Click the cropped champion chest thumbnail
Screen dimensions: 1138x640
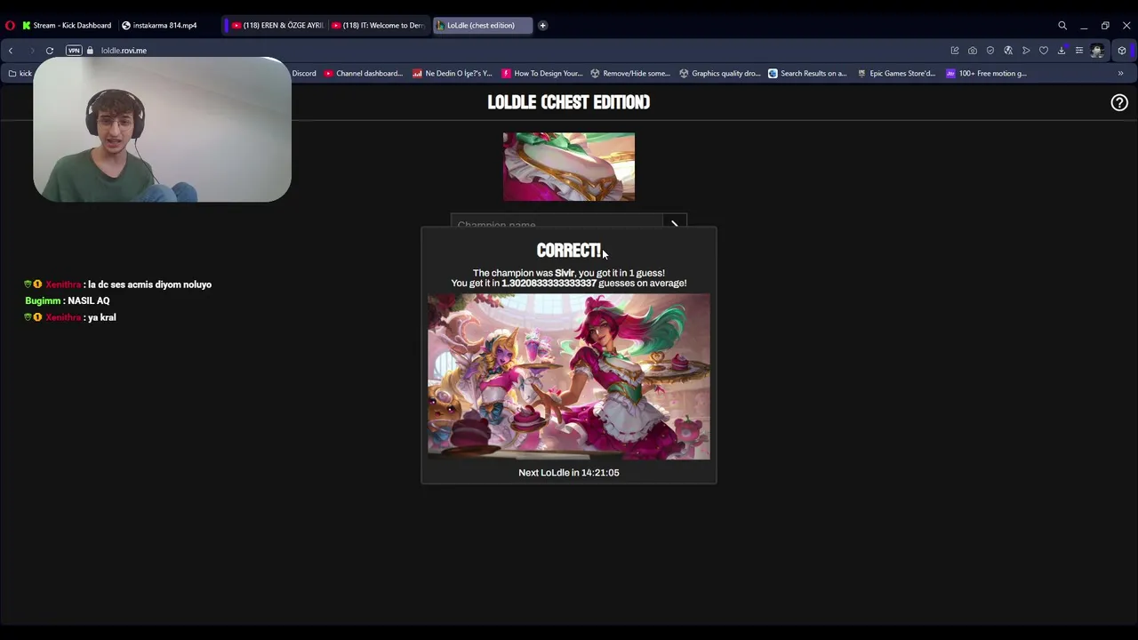click(569, 167)
